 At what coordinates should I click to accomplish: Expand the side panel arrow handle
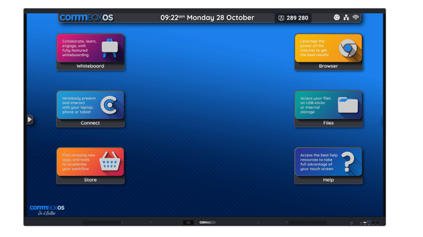(30, 119)
